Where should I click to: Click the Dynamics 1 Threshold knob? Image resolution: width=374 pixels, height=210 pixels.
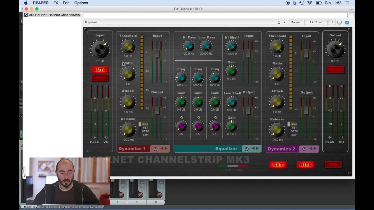128,46
